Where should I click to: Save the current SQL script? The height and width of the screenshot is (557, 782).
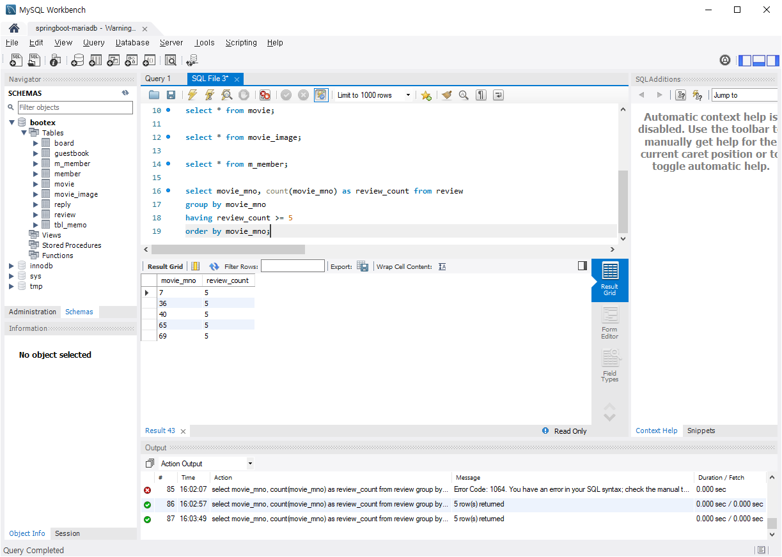tap(171, 95)
